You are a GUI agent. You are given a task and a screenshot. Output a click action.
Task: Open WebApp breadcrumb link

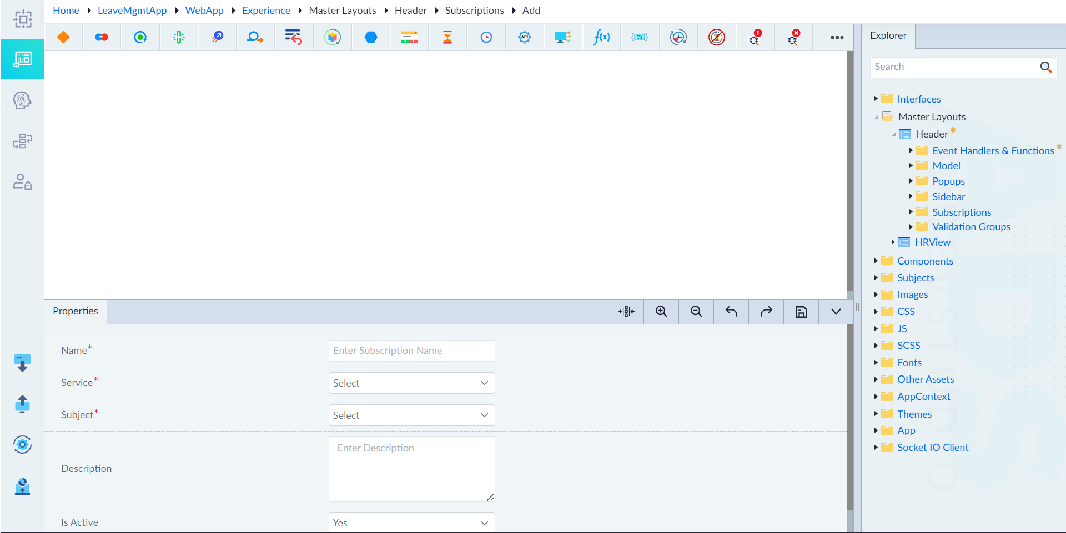click(204, 11)
